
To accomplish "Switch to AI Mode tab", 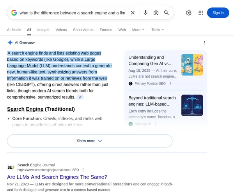I will [x=14, y=30].
